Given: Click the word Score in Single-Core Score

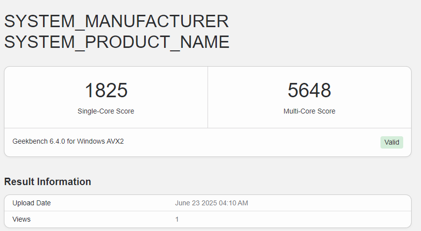Looking at the screenshot, I should pyautogui.click(x=125, y=111).
